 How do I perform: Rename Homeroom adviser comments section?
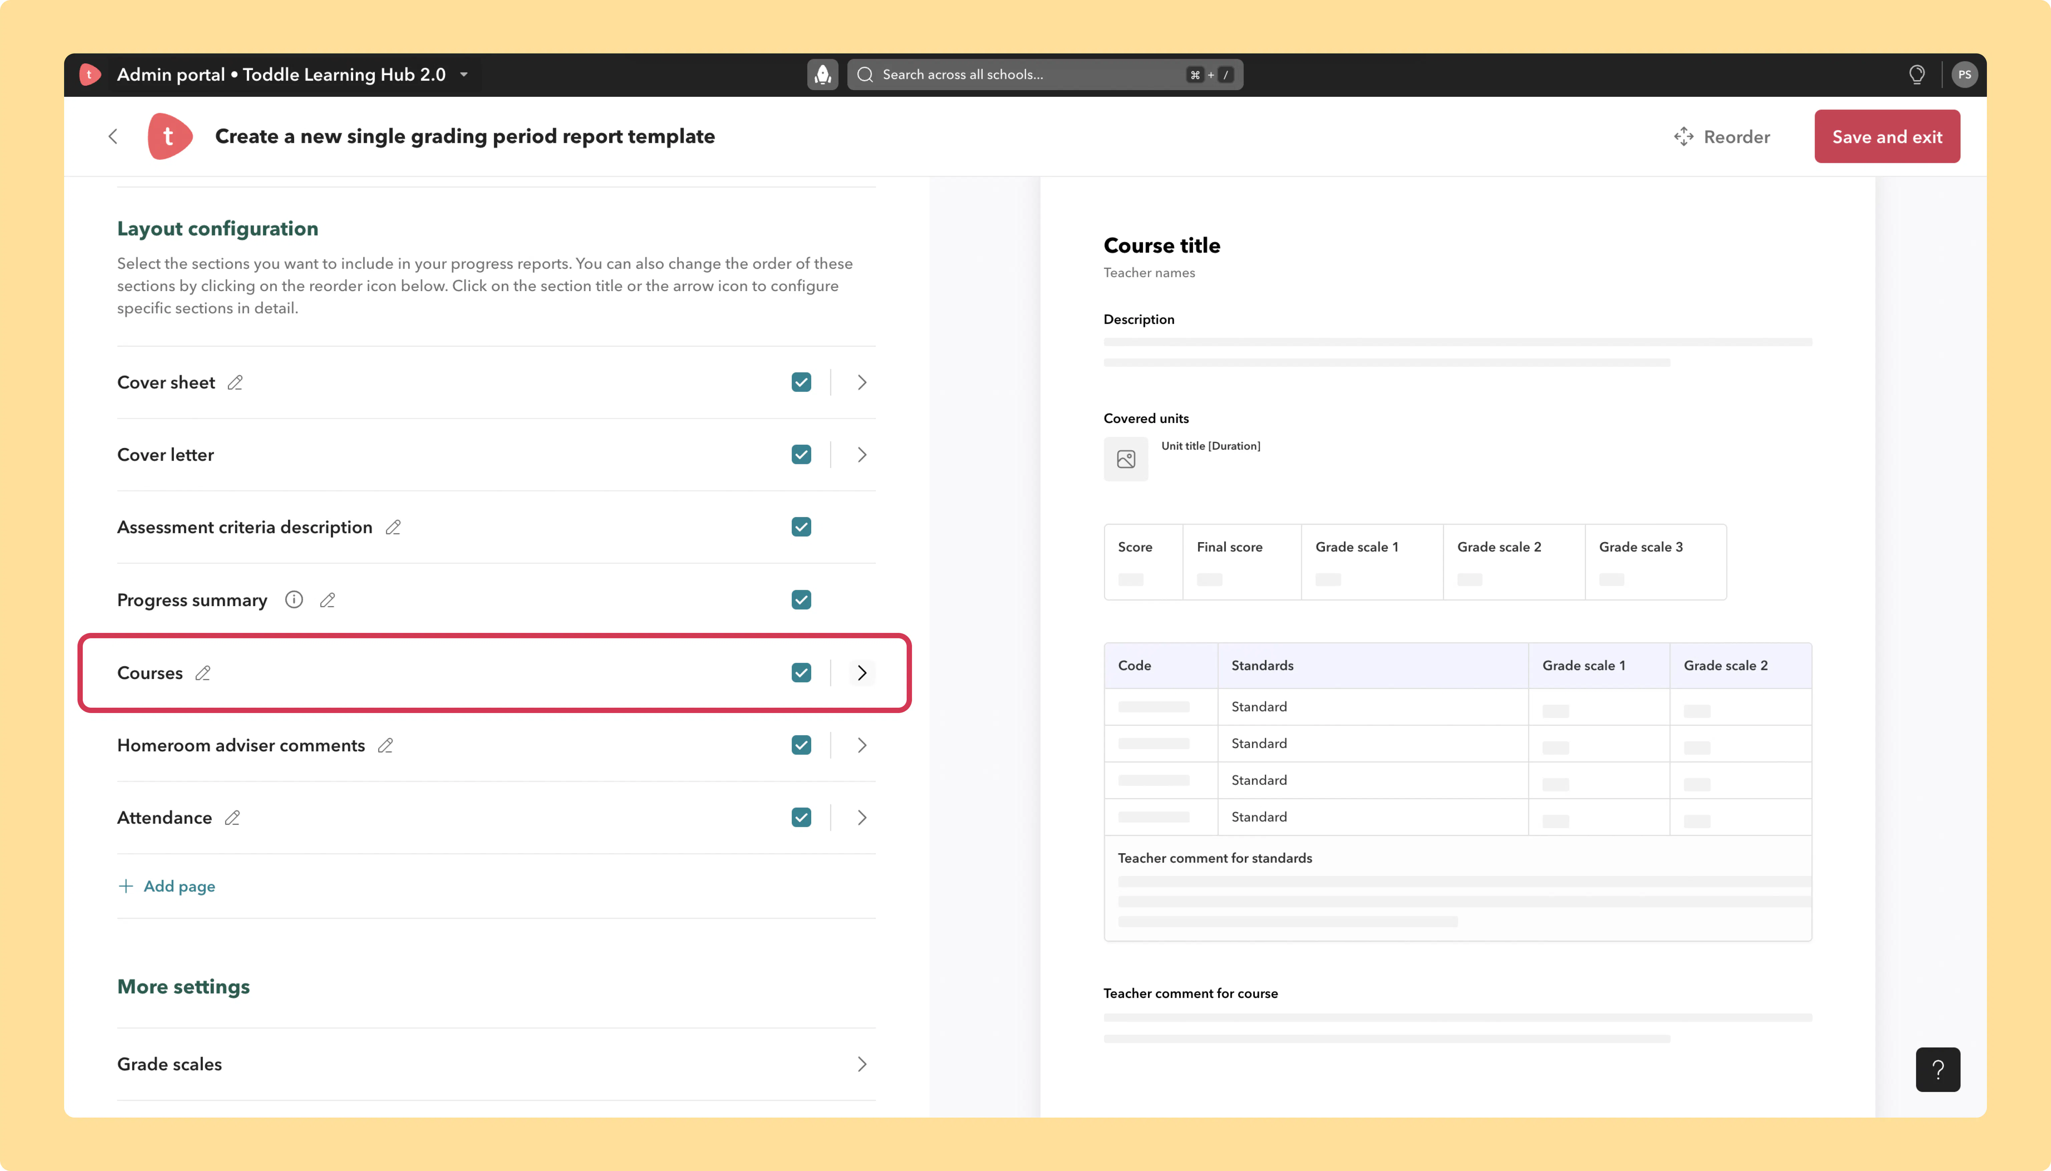point(385,745)
